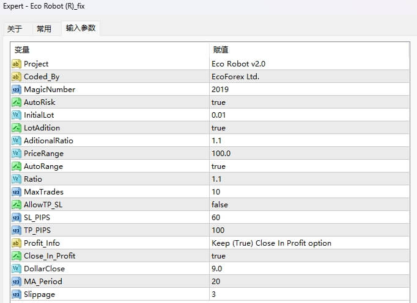Select the AutoRange value true
The image size is (417, 303).
[218, 166]
